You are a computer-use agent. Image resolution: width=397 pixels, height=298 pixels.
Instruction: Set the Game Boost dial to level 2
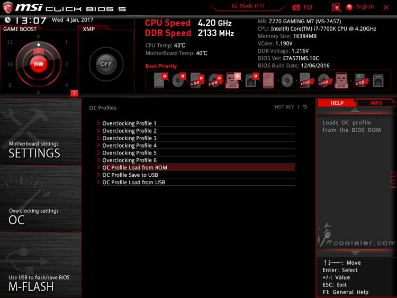pyautogui.click(x=67, y=64)
